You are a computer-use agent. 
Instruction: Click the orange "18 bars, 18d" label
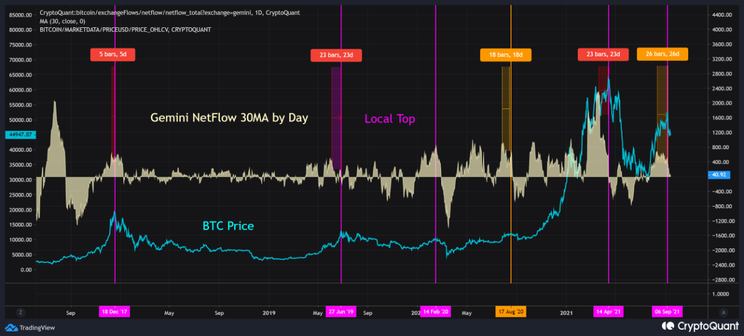[505, 55]
